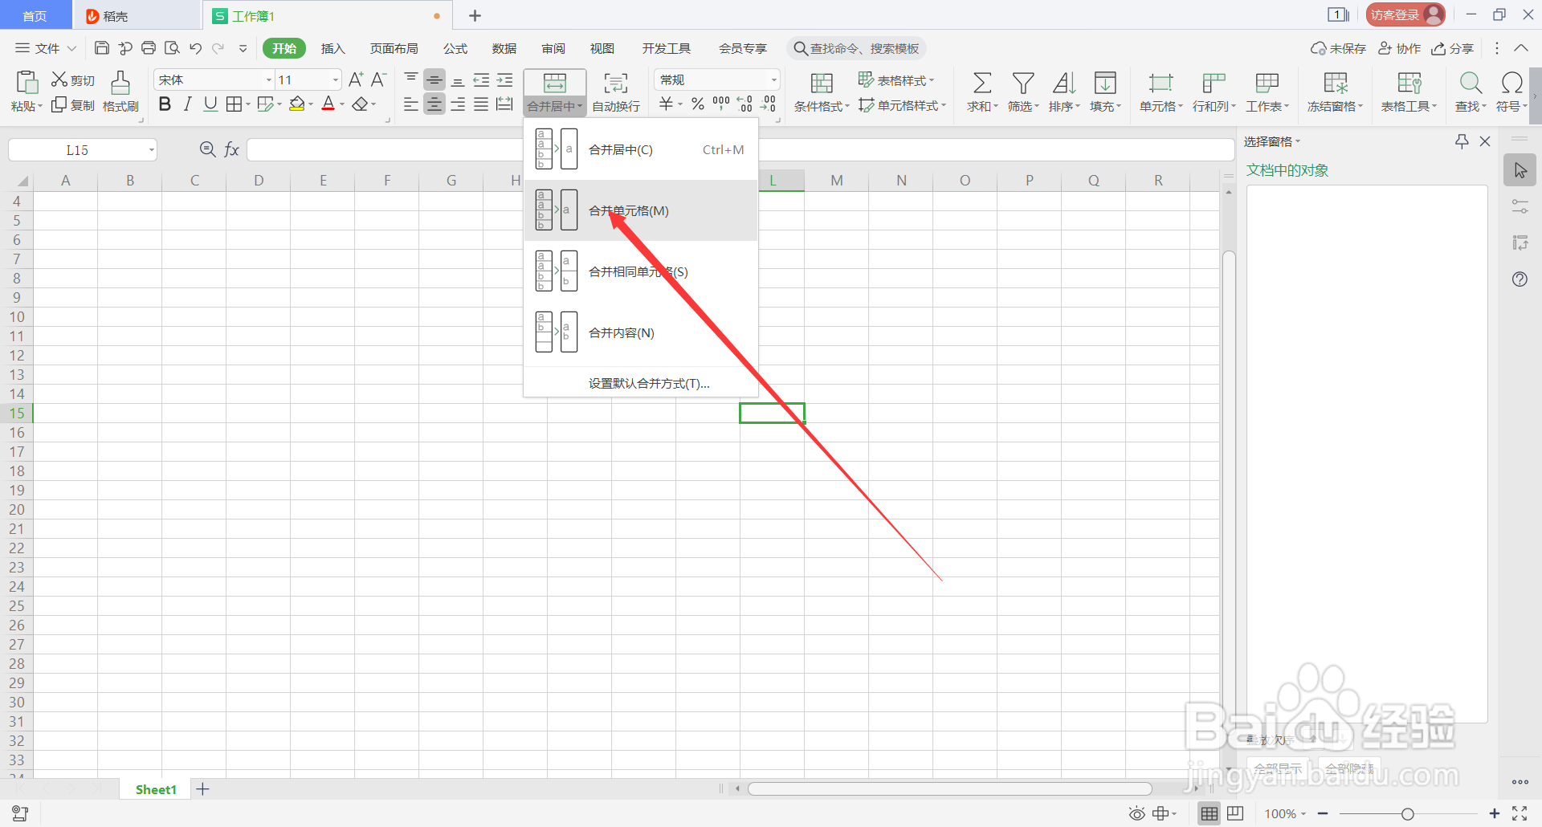Select the 格式刷 (Format Painter) tool
Viewport: 1542px width, 827px height.
[x=120, y=91]
